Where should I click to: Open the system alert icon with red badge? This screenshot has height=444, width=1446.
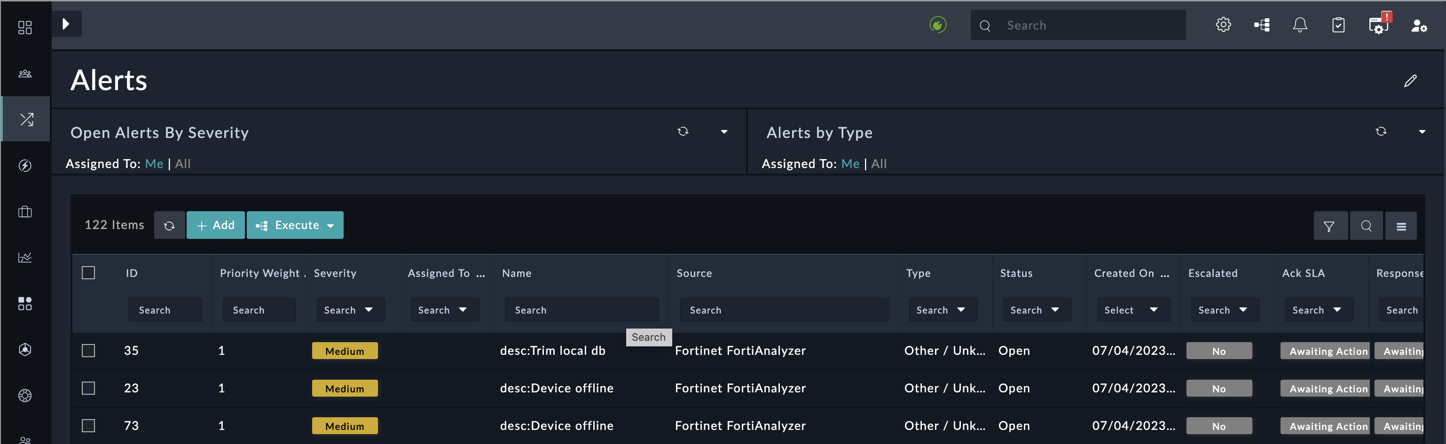pos(1379,24)
